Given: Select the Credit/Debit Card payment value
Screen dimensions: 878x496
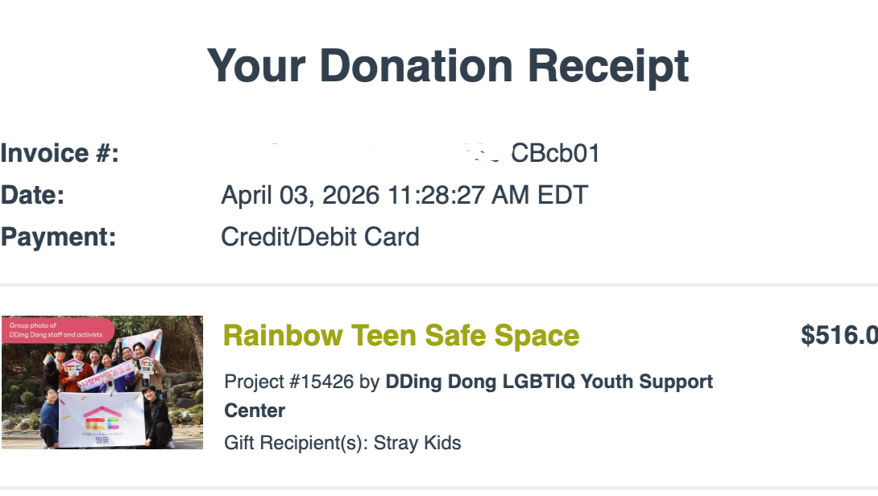Looking at the screenshot, I should click(x=320, y=238).
